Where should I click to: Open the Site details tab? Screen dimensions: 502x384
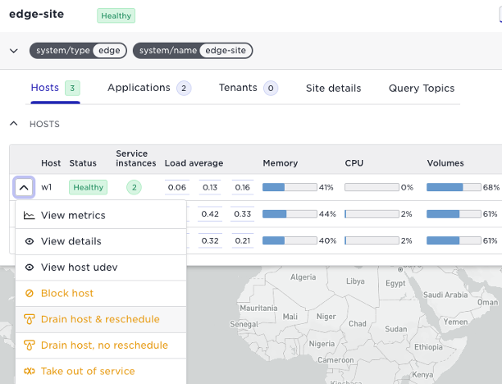click(333, 88)
